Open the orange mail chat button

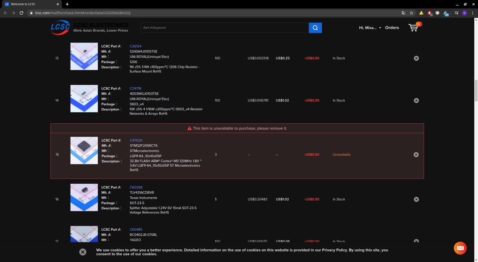[460, 248]
